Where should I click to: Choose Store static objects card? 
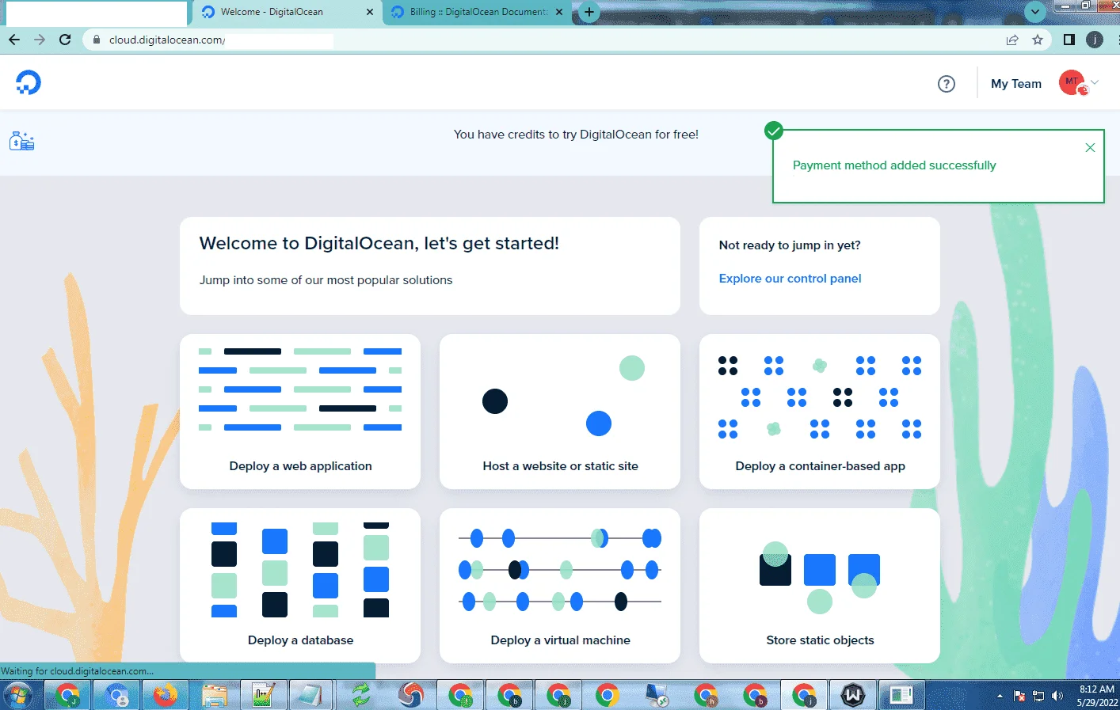pos(820,586)
